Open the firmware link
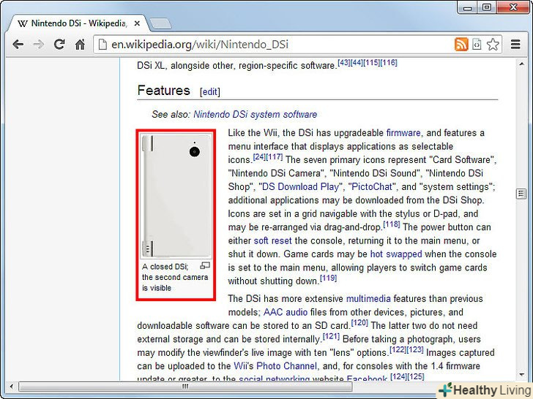The width and height of the screenshot is (533, 399). [403, 133]
